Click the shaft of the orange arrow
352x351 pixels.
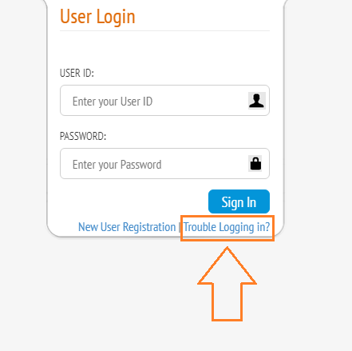227,301
